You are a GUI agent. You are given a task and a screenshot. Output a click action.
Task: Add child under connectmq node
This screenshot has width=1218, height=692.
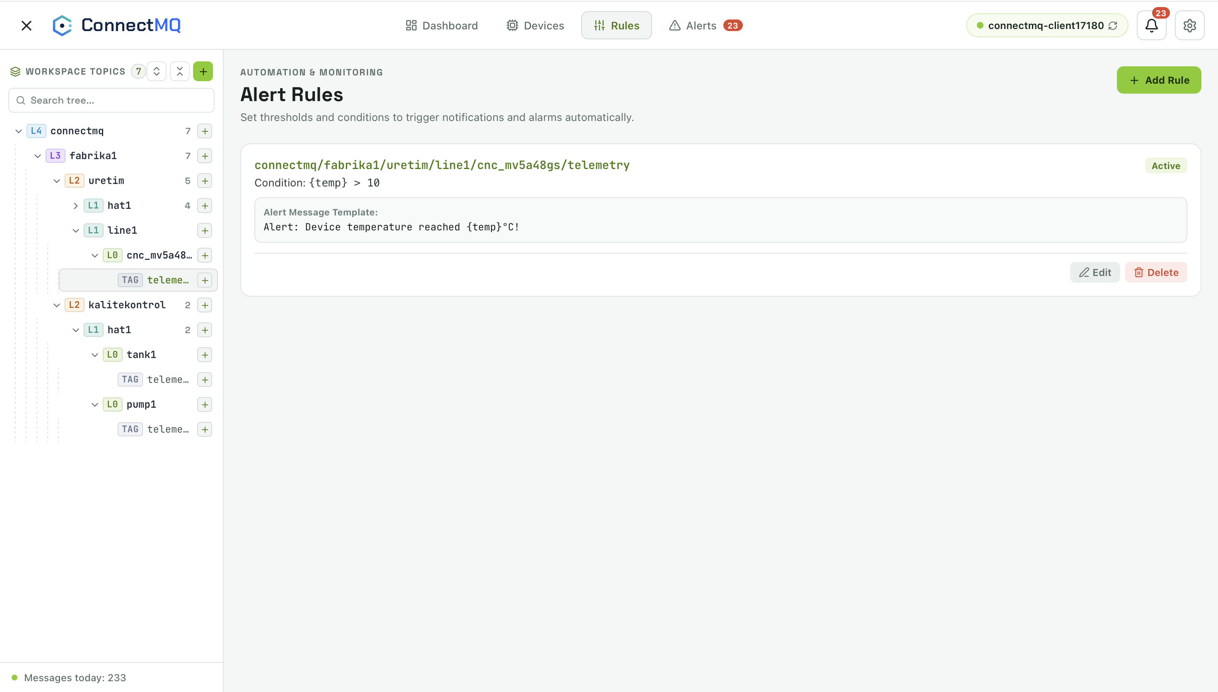(x=205, y=131)
